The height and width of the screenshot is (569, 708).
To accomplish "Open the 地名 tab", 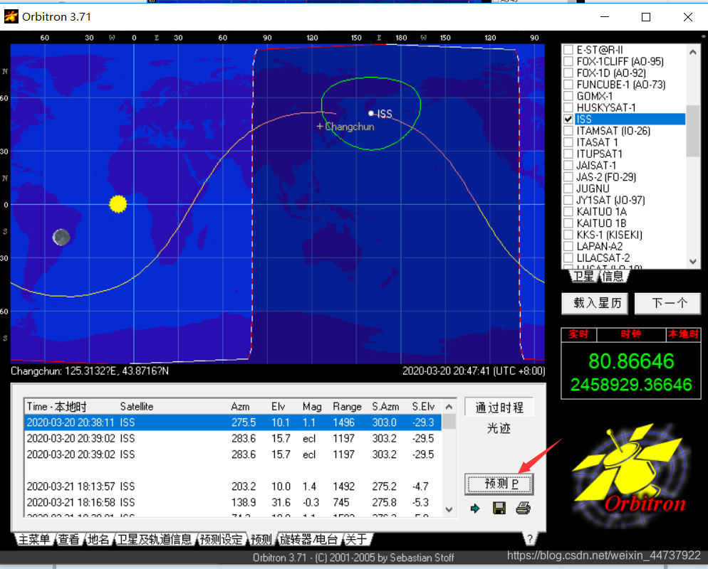I will pyautogui.click(x=98, y=539).
